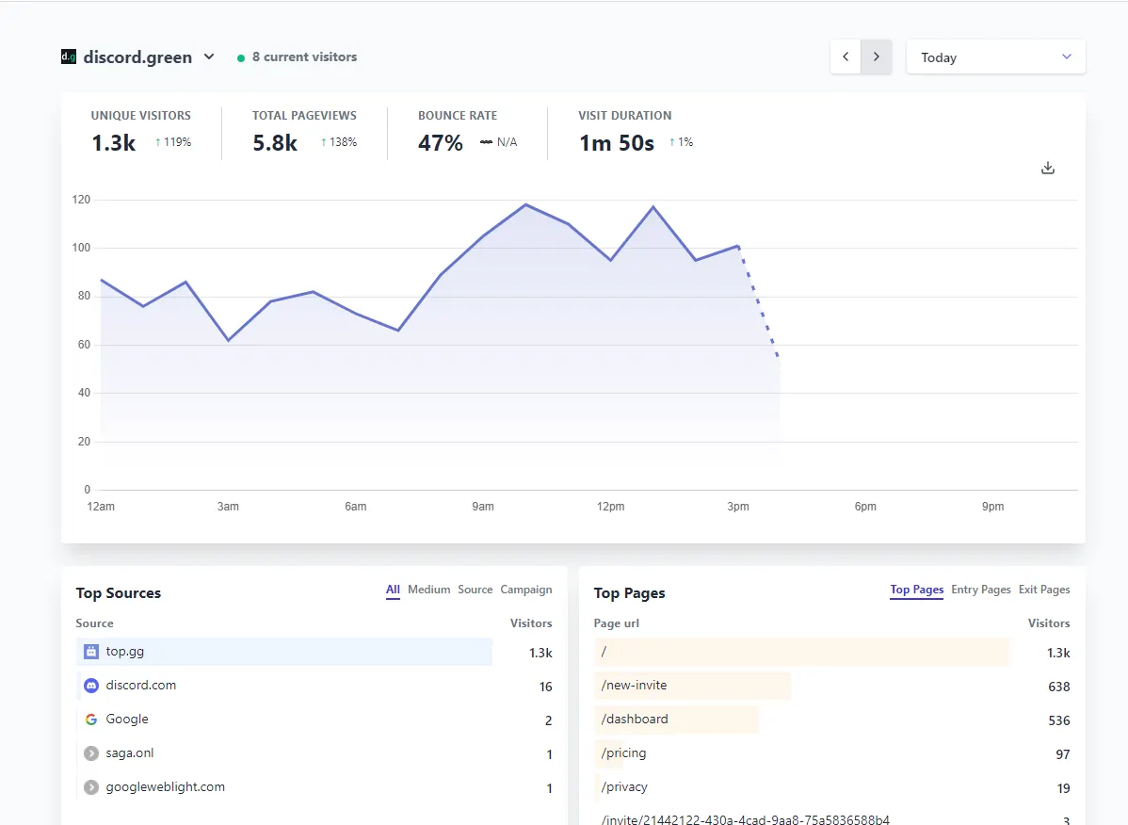Switch Top Sources to Medium tab
The image size is (1128, 825).
428,590
